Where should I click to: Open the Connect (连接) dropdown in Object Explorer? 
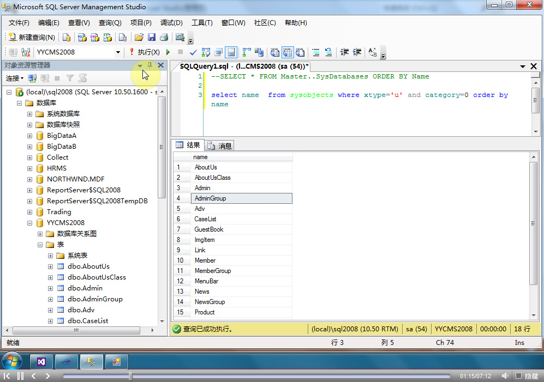[15, 78]
